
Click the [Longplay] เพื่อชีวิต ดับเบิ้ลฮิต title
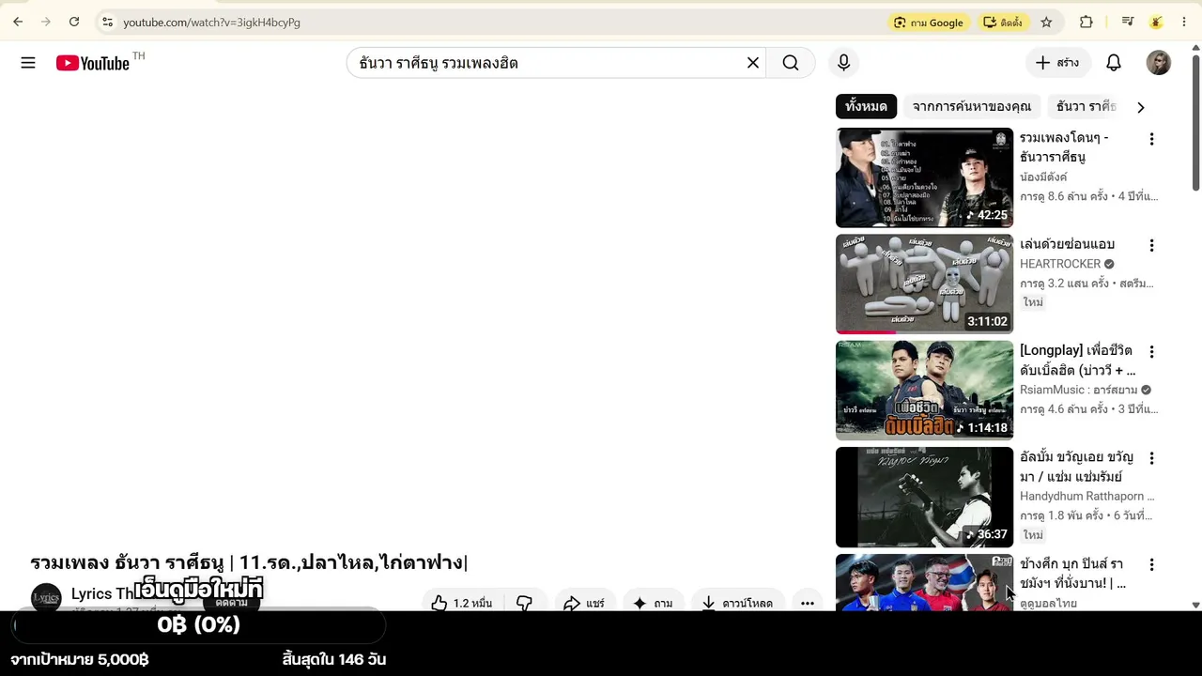click(x=1077, y=361)
